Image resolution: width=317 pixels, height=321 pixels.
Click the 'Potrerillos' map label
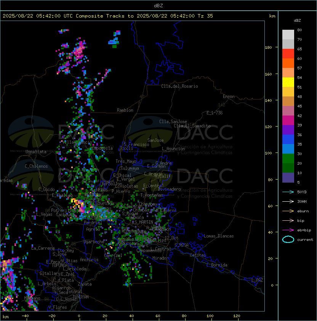coord(64,210)
